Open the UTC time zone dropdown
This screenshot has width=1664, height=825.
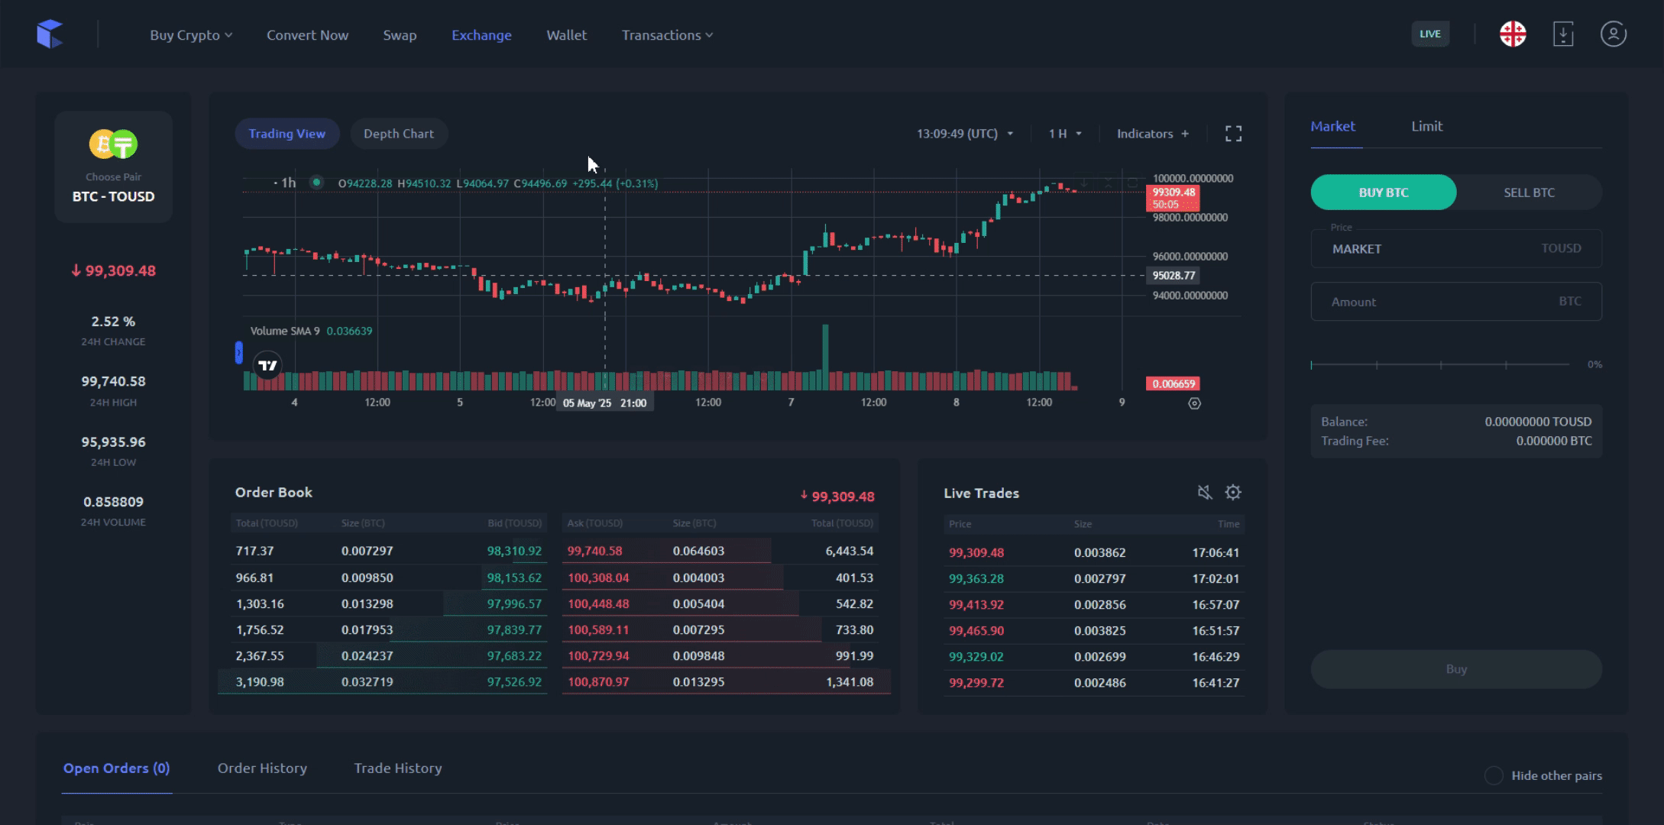pyautogui.click(x=965, y=134)
